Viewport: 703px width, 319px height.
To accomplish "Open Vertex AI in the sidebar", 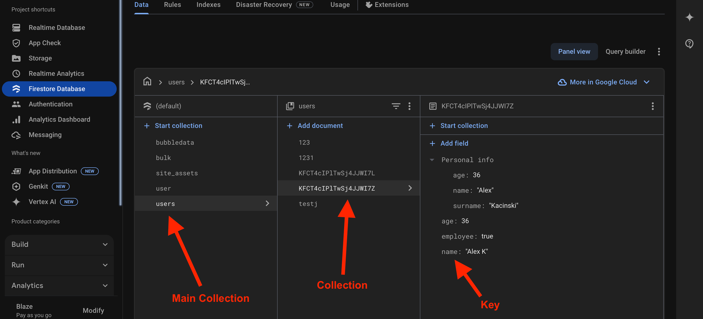I will coord(42,202).
